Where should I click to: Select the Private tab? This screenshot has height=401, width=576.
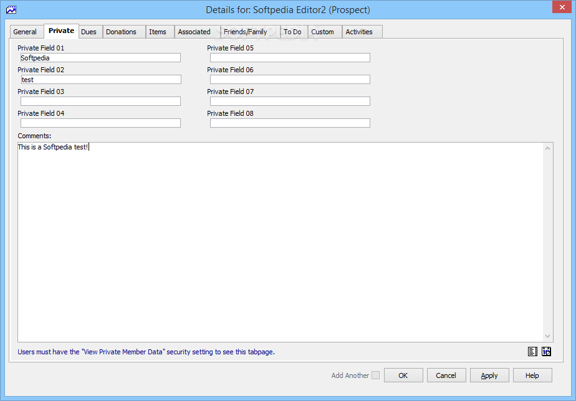coord(61,31)
